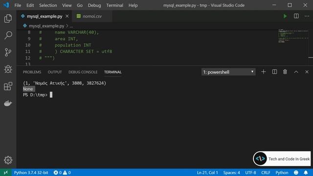Click the terminal prompt PS D:\tmp>
The image size is (313, 176).
click(x=35, y=95)
